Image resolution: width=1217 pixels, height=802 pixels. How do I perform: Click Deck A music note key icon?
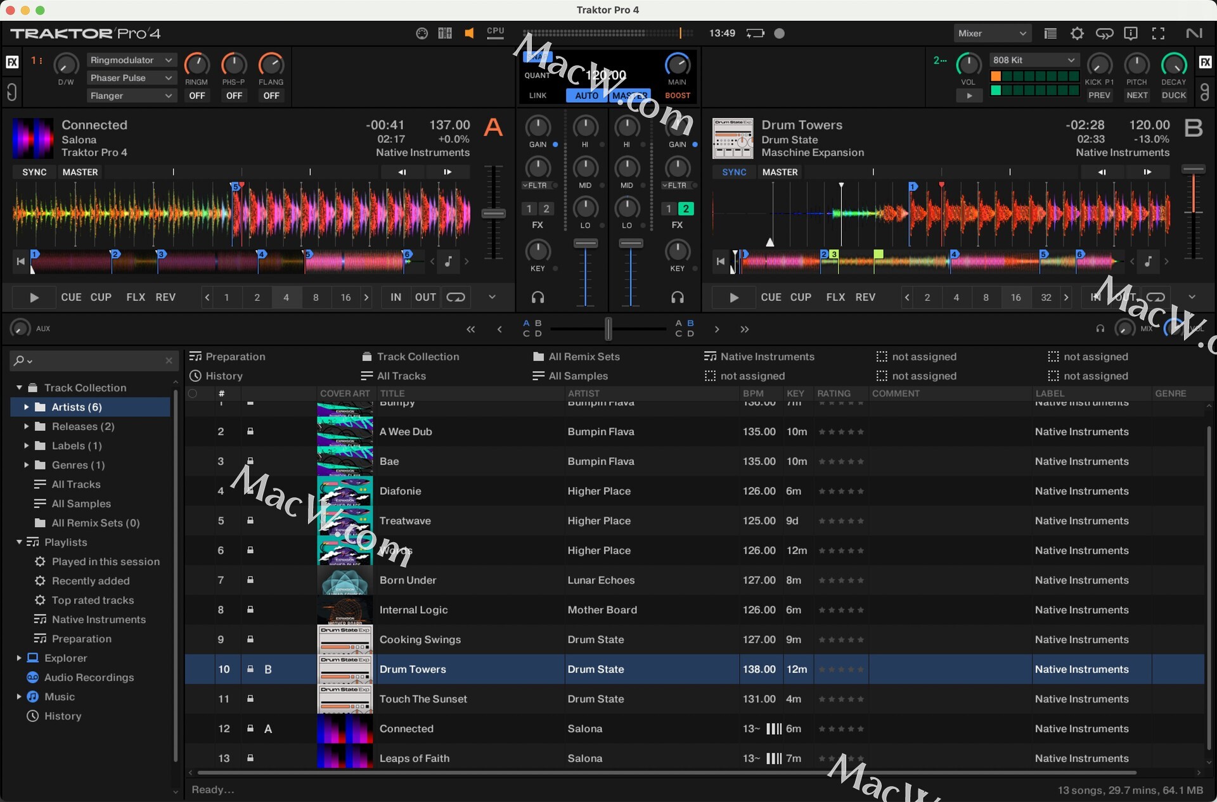pos(449,261)
